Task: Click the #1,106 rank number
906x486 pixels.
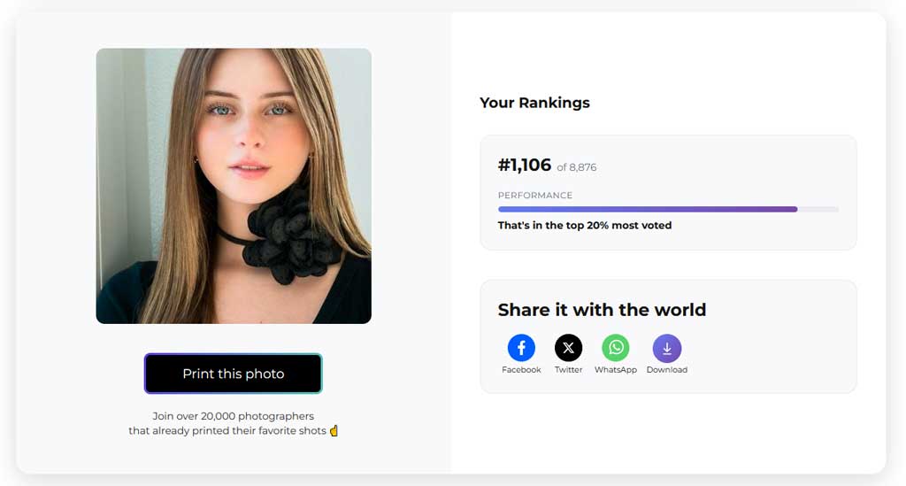Action: click(x=524, y=166)
